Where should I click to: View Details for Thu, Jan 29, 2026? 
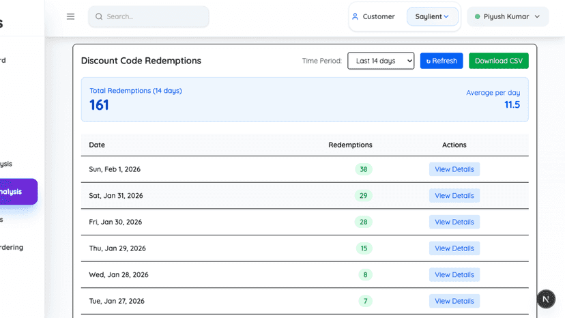pyautogui.click(x=454, y=248)
